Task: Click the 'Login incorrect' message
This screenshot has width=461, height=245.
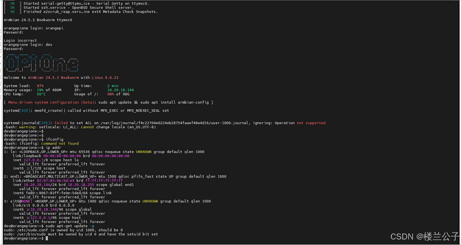Action: point(20,41)
